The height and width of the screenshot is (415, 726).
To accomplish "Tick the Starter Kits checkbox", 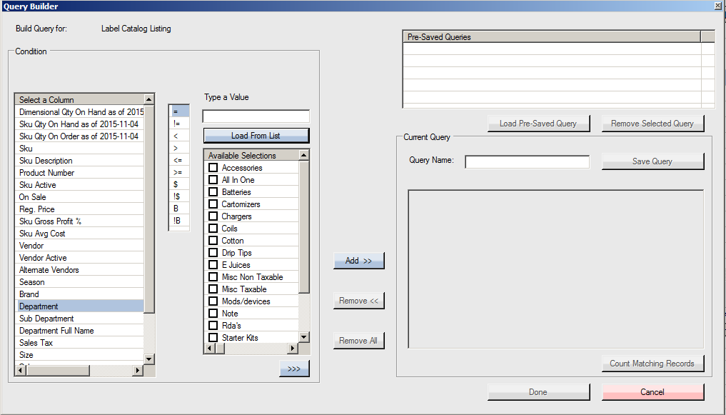I will (213, 337).
